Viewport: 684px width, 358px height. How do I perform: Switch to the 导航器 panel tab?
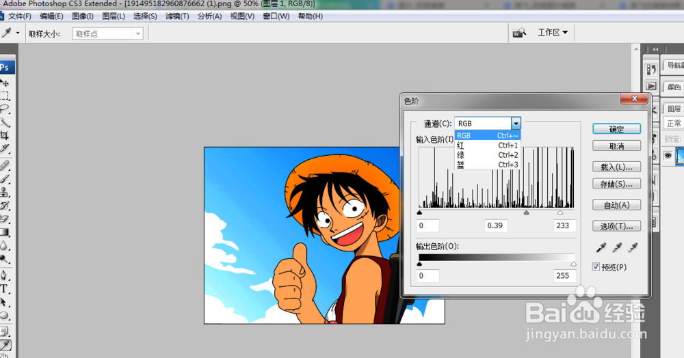pyautogui.click(x=674, y=66)
